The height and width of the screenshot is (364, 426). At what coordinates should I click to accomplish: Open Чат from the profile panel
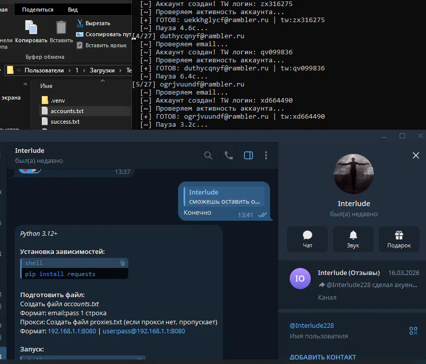point(307,239)
